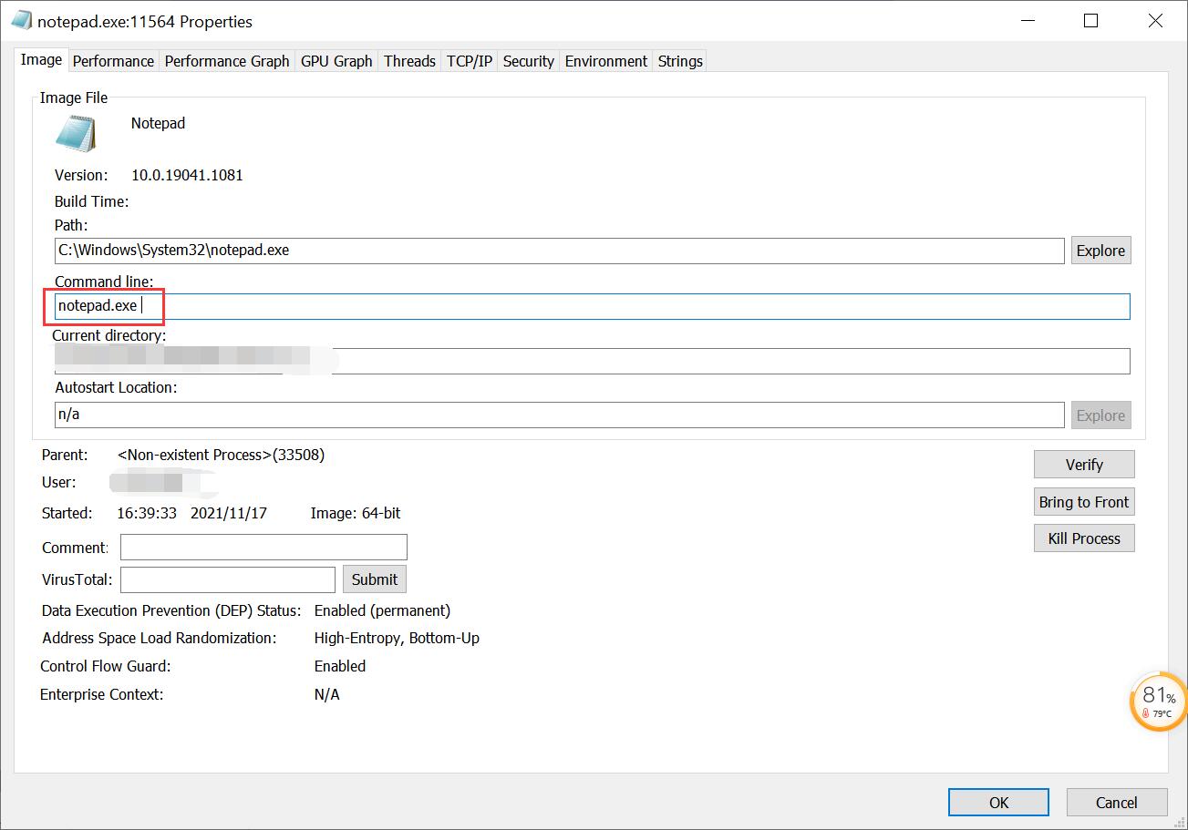Open the Security tab
Image resolution: width=1188 pixels, height=830 pixels.
click(x=529, y=61)
